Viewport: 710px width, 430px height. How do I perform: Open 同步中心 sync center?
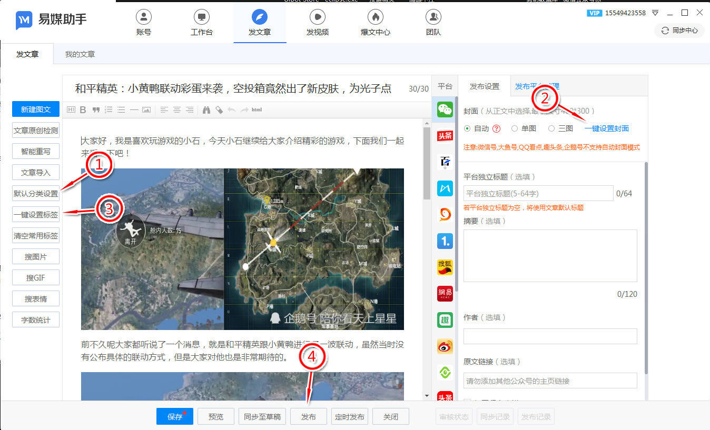(679, 31)
